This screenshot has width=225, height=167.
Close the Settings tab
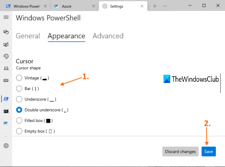(x=142, y=6)
